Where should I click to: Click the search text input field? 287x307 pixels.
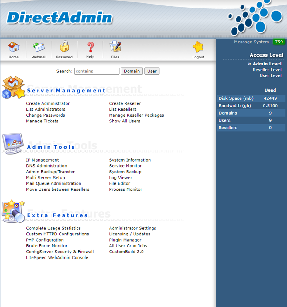click(97, 71)
